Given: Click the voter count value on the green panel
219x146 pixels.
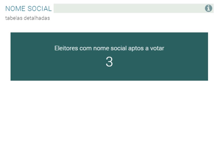Looking at the screenshot, I should point(109,62).
